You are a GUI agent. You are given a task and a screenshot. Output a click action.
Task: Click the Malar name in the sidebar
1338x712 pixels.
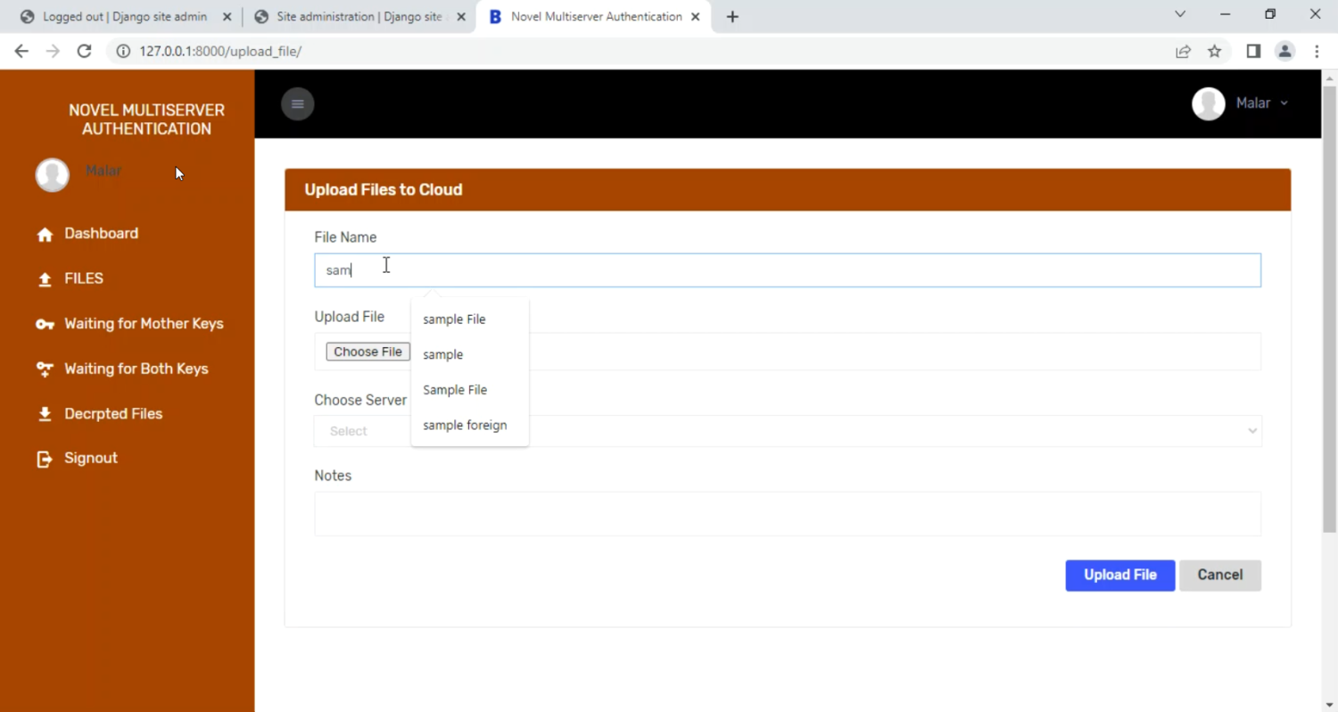pyautogui.click(x=103, y=170)
